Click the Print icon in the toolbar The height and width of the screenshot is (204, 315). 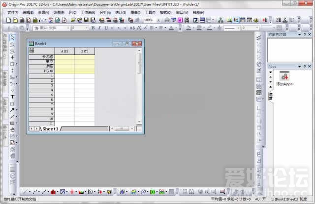167,20
